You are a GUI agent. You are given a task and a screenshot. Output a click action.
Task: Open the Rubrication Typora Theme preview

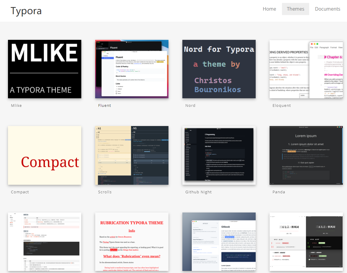click(x=132, y=242)
